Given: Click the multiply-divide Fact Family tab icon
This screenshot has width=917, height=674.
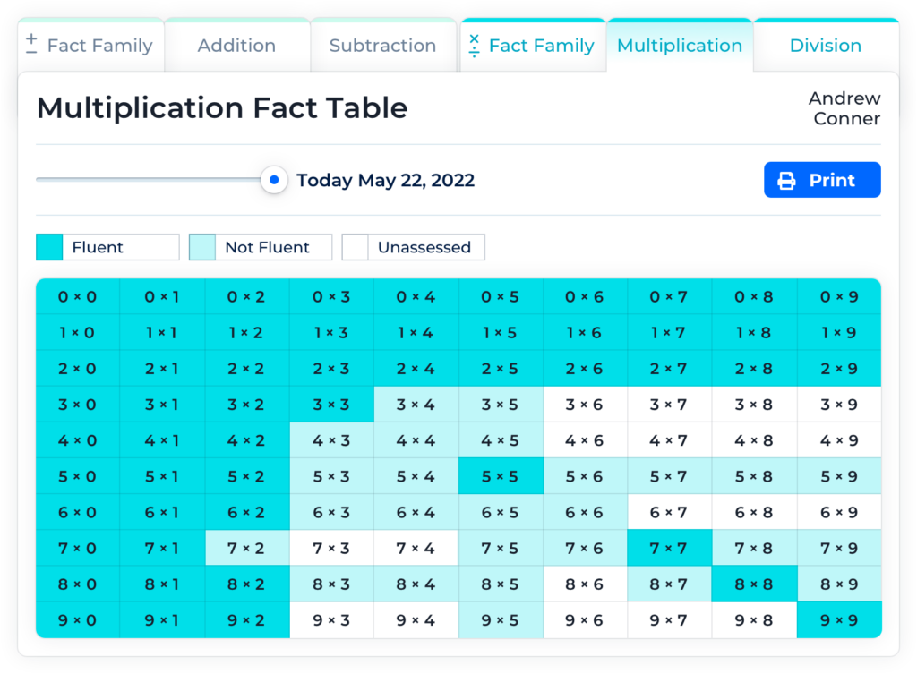Looking at the screenshot, I should click(x=474, y=46).
